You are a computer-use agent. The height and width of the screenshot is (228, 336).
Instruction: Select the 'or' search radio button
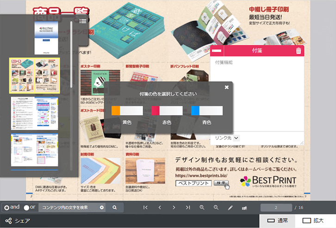(x=26, y=207)
